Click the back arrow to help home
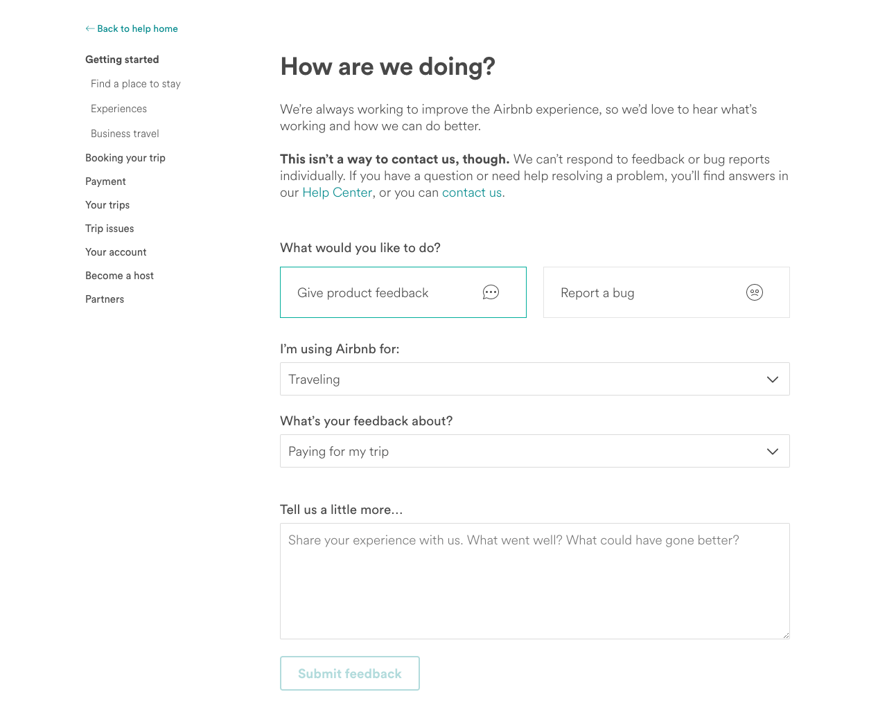The image size is (887, 719). [90, 28]
